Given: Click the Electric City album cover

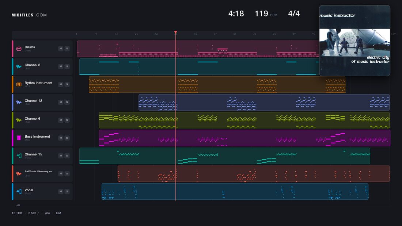Looking at the screenshot, I should pyautogui.click(x=354, y=41).
